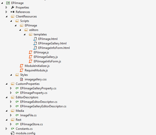Click the JavaScript icon of EPiImageInfoForm.js
Image resolution: width=156 pixels, height=135 pixels.
pos(30,61)
